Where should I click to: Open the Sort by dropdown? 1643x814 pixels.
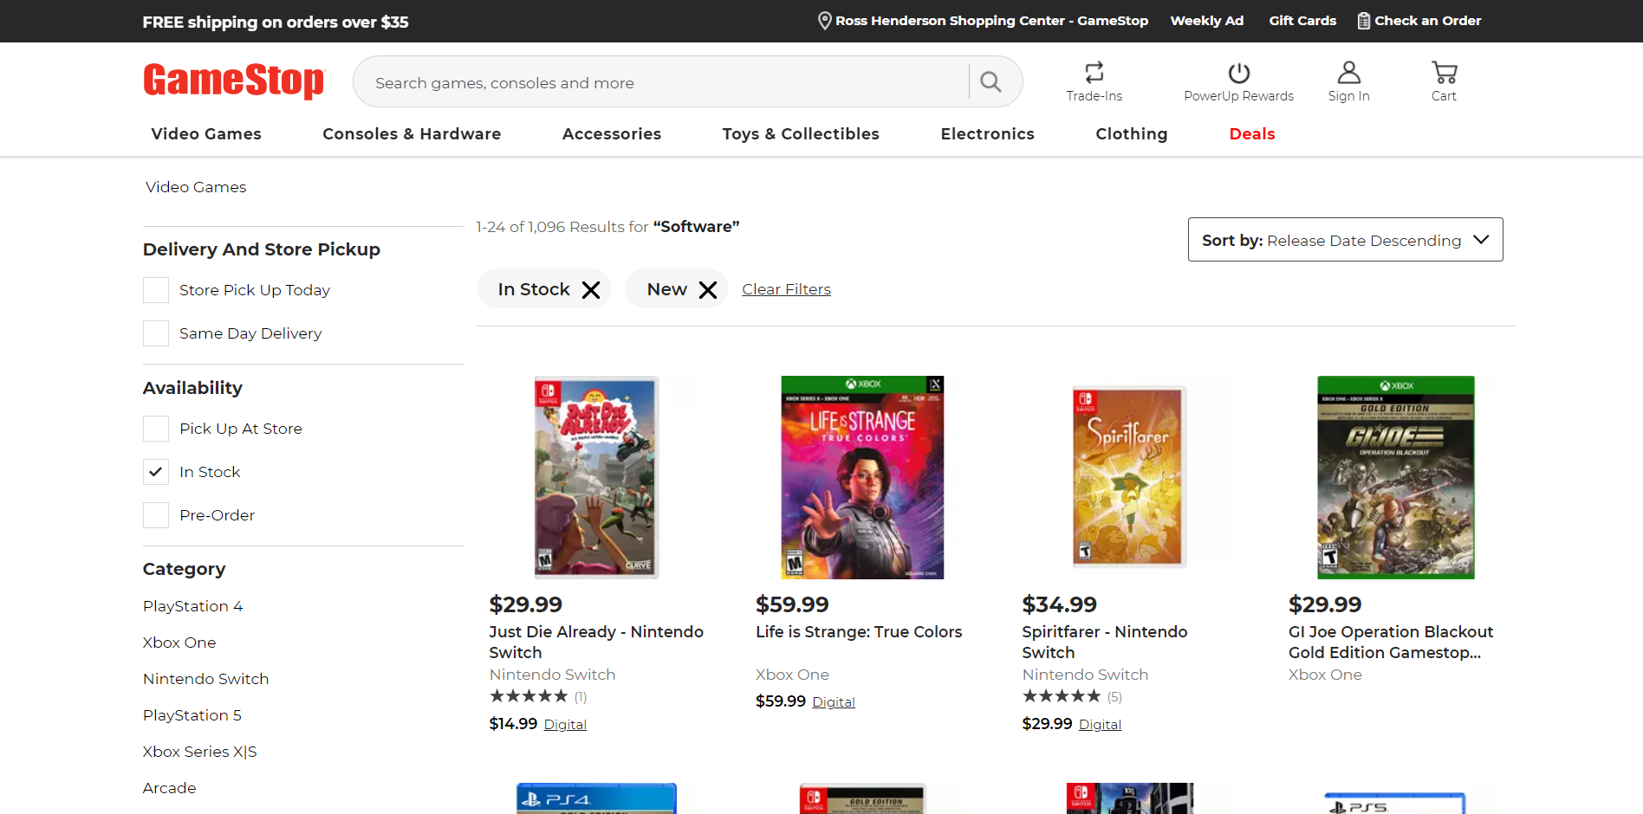(1345, 240)
